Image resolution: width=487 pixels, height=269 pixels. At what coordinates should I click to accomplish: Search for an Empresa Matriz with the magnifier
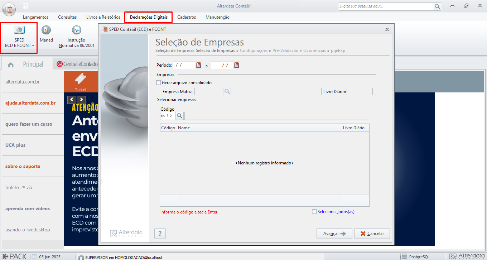[227, 91]
